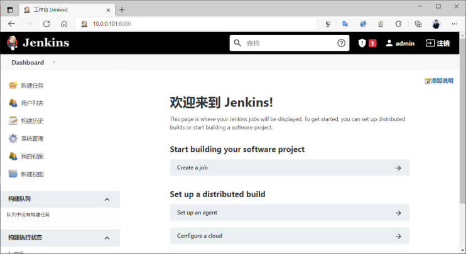
Task: Open the 新建视图 sidebar link
Action: point(32,174)
